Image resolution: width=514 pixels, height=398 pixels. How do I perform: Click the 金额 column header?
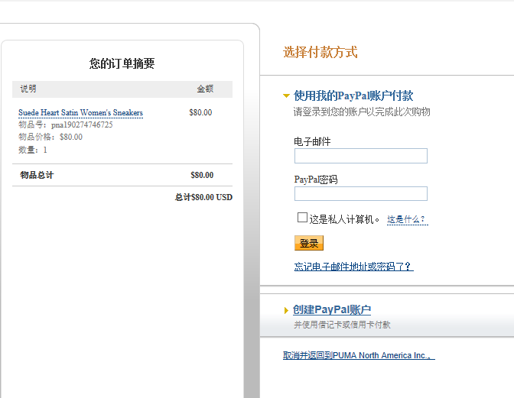pos(205,89)
